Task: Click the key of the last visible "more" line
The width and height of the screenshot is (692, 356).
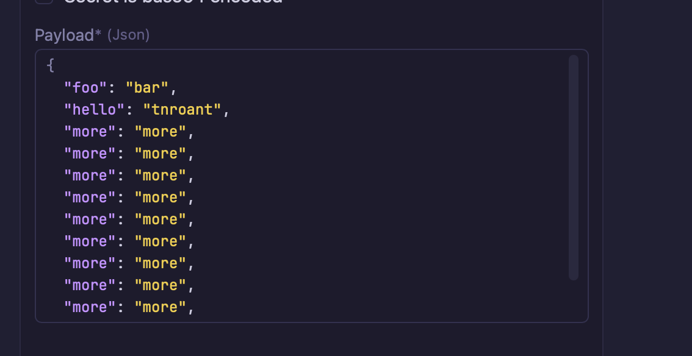Action: [x=90, y=307]
